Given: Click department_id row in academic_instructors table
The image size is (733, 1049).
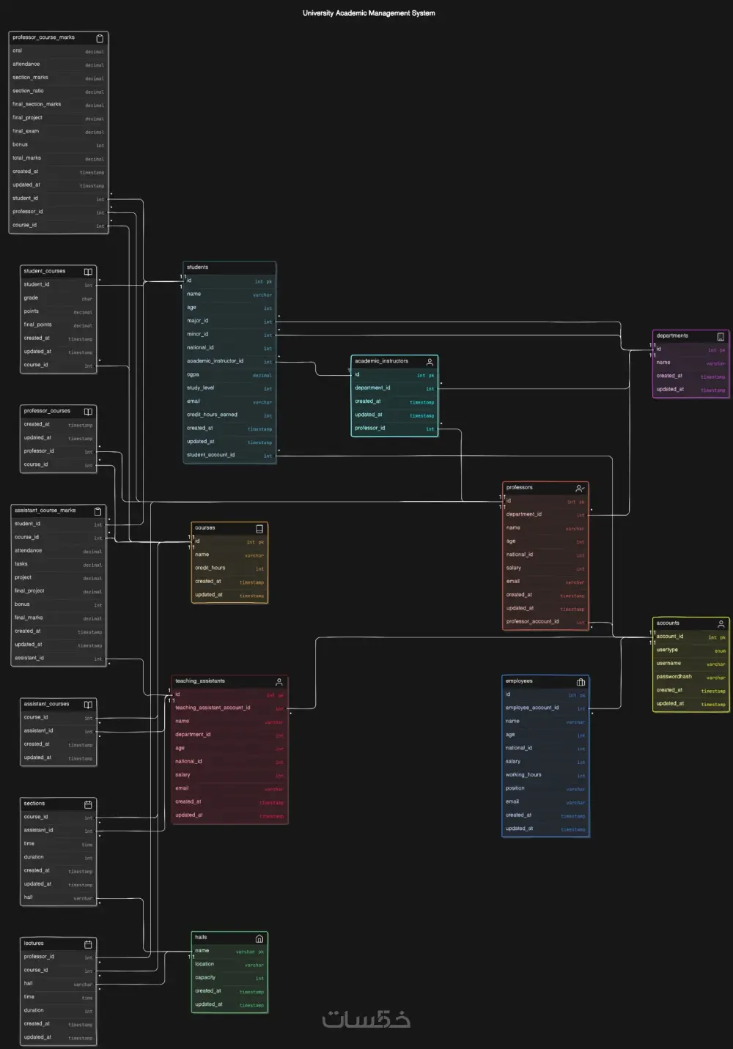Looking at the screenshot, I should [394, 388].
